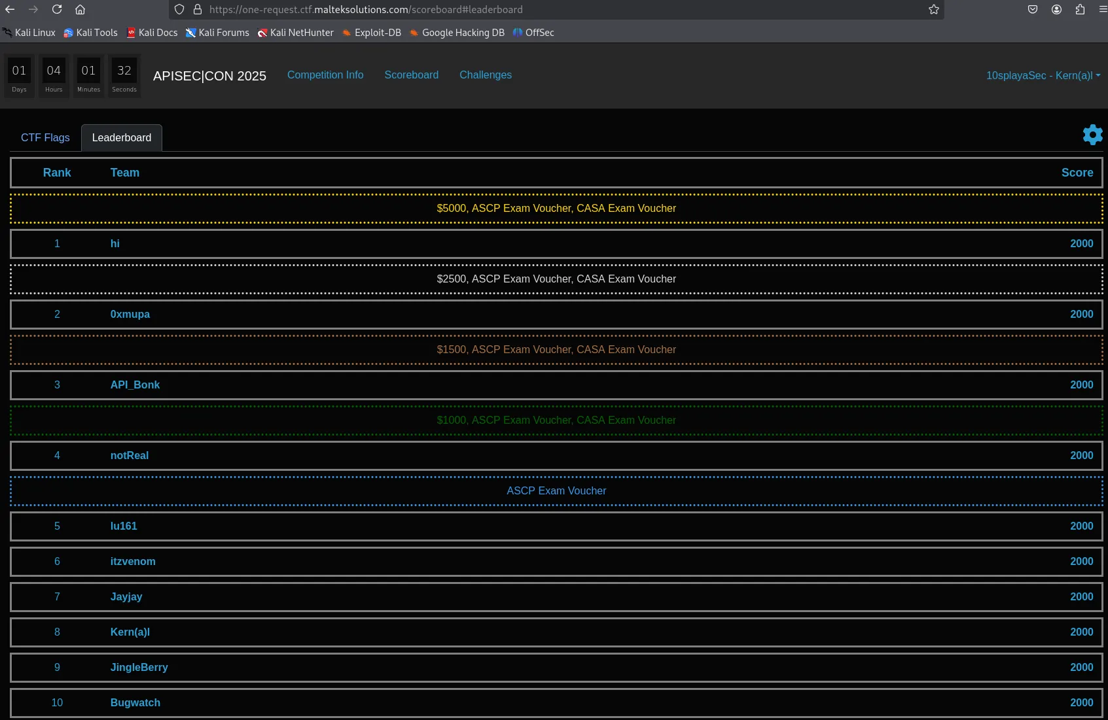
Task: Open the Challenges nav link
Action: 486,75
